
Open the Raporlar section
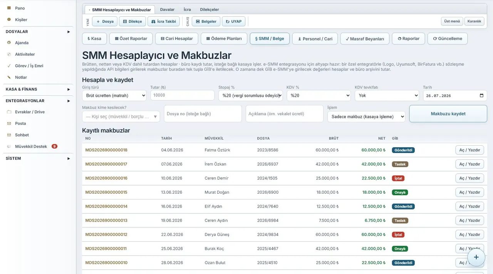409,38
